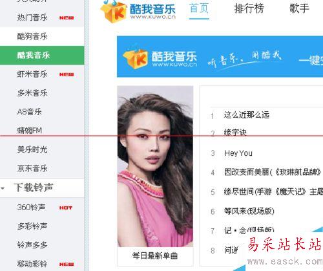
Task: Select 酷狗音乐 in the sidebar
Action: point(42,36)
